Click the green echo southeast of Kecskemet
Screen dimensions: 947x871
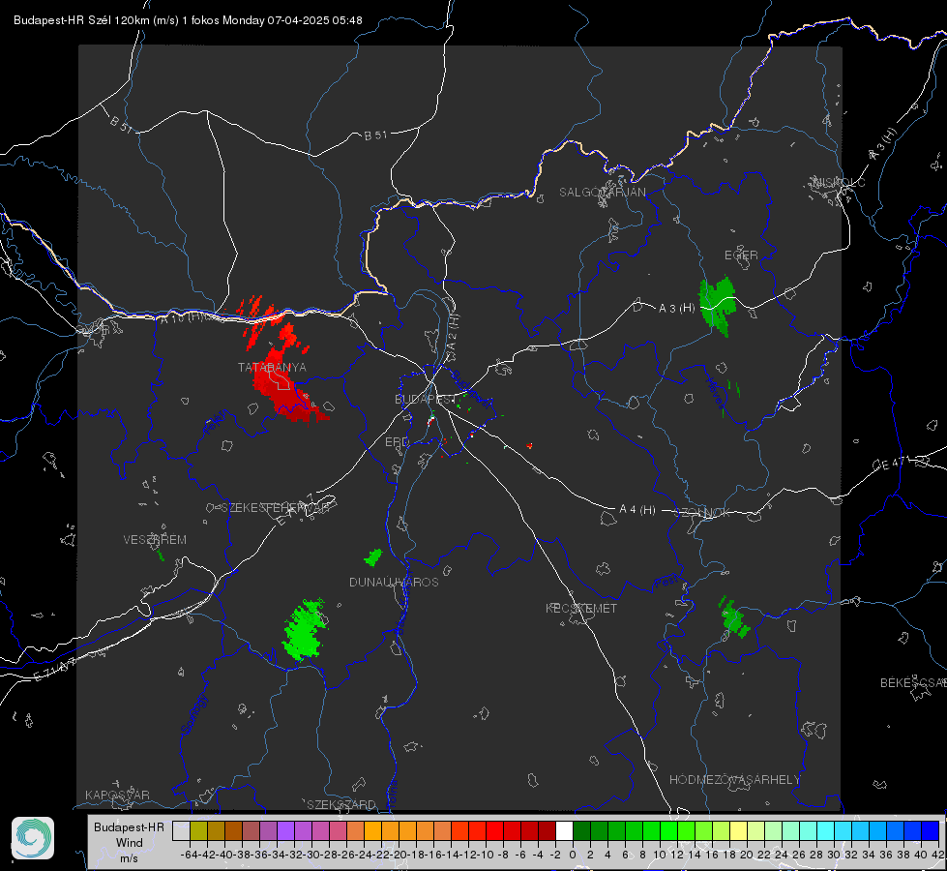[x=734, y=618]
